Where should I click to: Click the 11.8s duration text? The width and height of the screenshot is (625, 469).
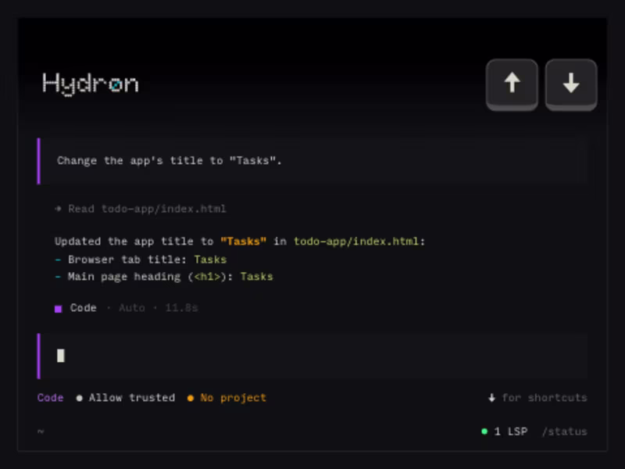pos(181,308)
